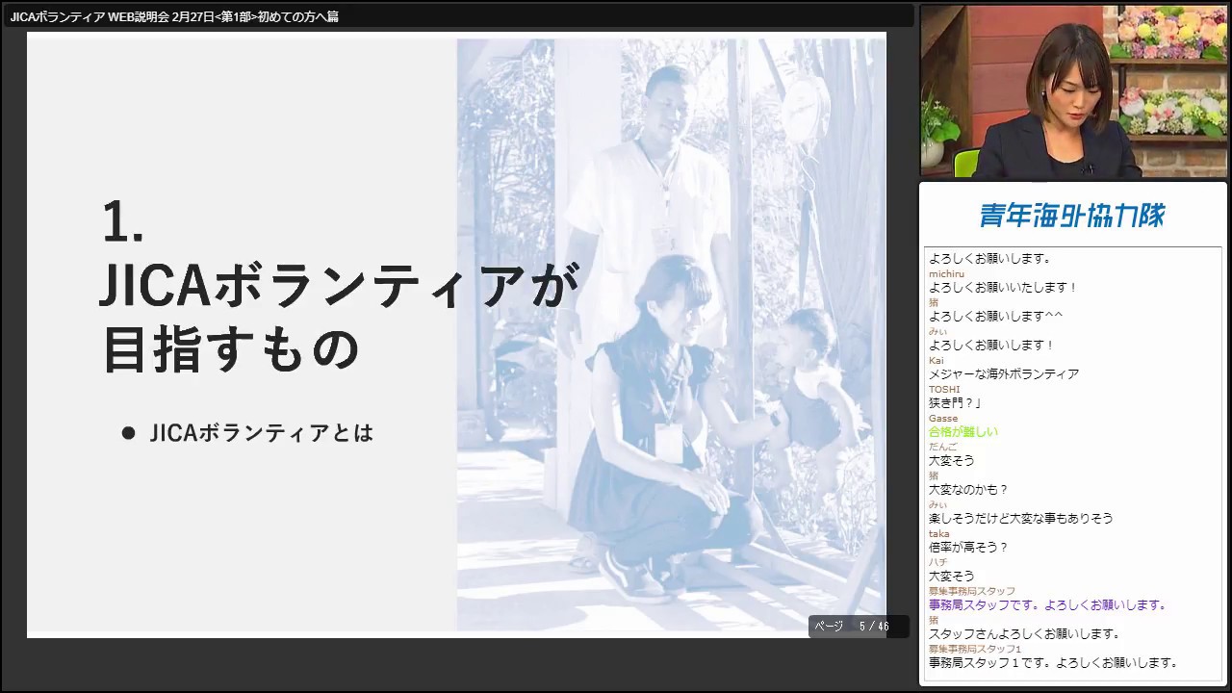The height and width of the screenshot is (693, 1232).
Task: Click chat message 楽しそうだけど大変な事もありそう
Action: 1020,518
